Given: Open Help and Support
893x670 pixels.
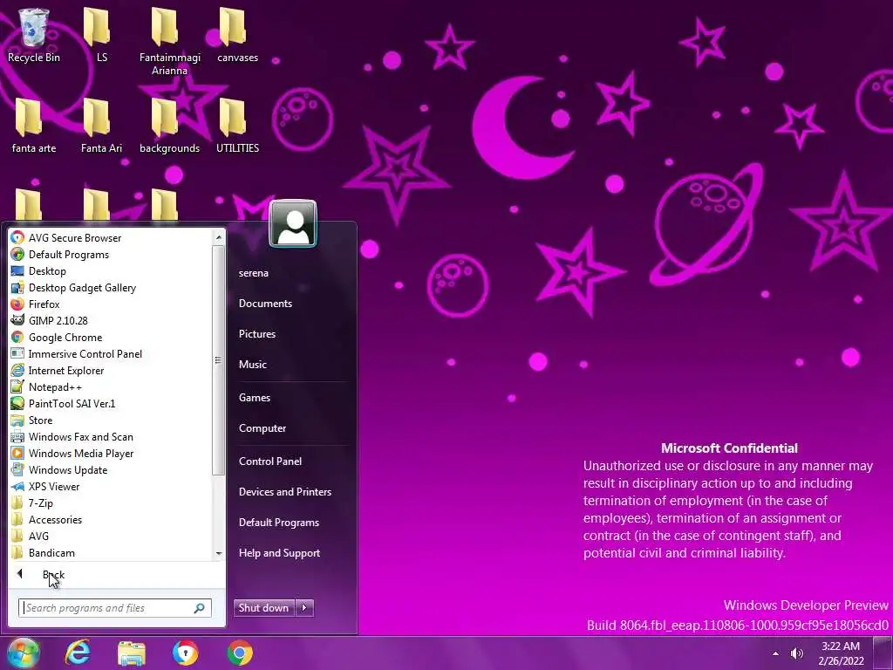Looking at the screenshot, I should tap(280, 553).
